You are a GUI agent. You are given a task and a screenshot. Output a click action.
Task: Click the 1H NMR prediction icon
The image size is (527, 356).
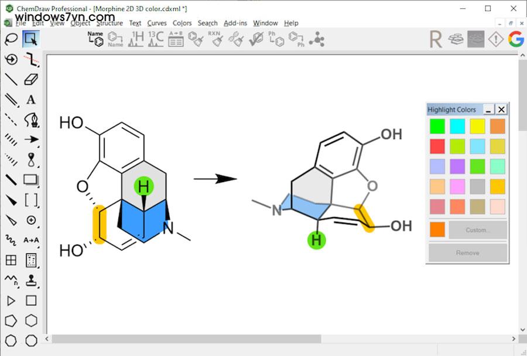135,40
